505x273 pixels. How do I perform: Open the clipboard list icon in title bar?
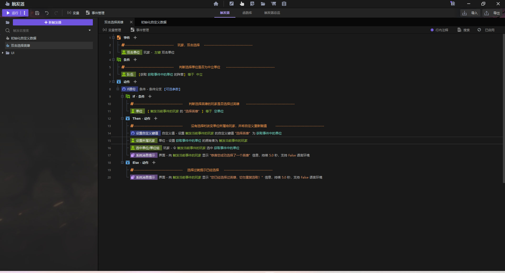click(284, 4)
